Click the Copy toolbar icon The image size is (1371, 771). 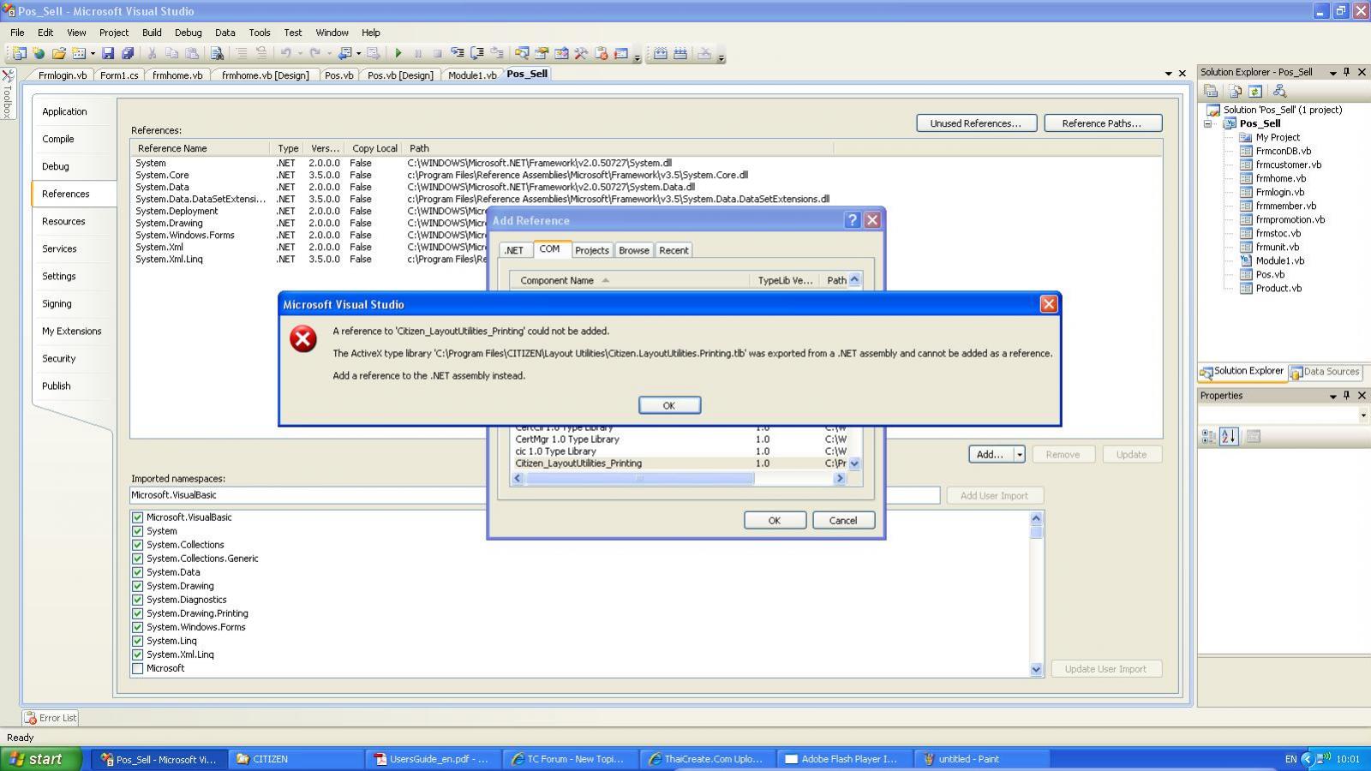[171, 53]
